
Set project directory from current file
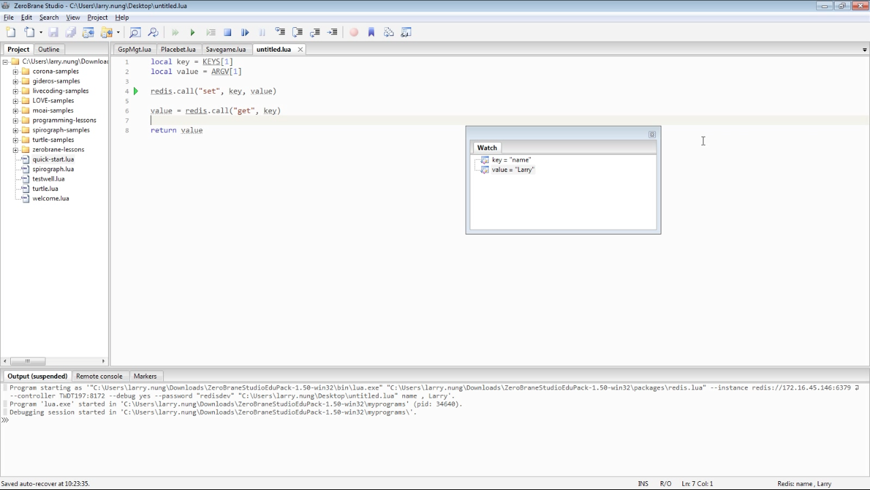pos(88,32)
